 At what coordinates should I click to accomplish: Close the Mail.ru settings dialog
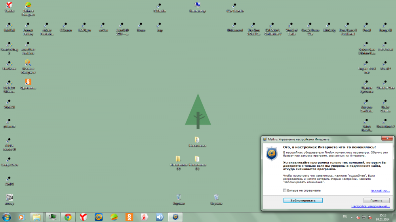point(387,138)
